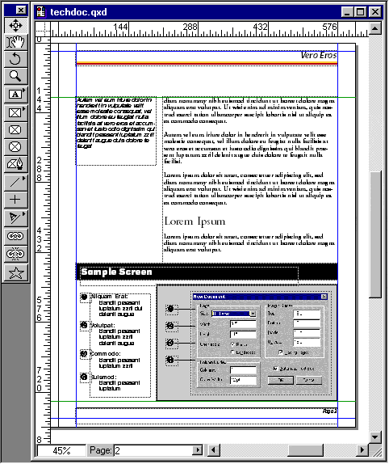This screenshot has width=389, height=464.
Task: Select the Oval Picture Box tool
Action: pyautogui.click(x=15, y=147)
